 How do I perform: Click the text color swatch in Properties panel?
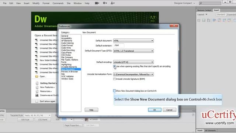point(86,119)
